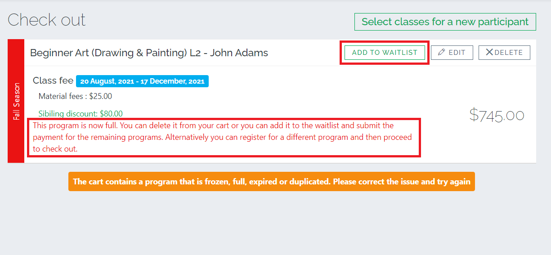Select the Class fee label
This screenshot has height=255, width=551.
[x=53, y=81]
